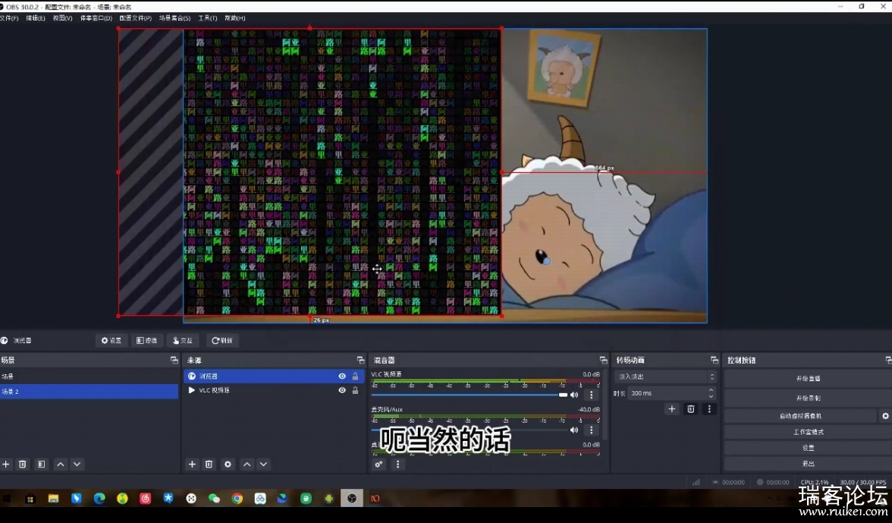Open Mic/Aux mixer three-dot menu

click(x=592, y=430)
